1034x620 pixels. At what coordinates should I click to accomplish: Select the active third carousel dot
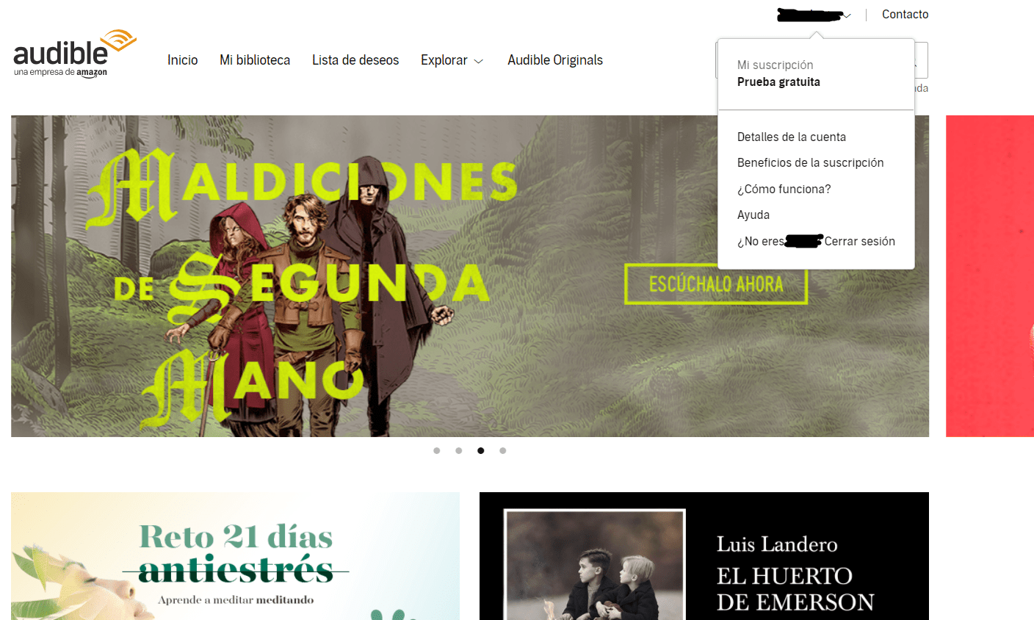[x=481, y=451]
